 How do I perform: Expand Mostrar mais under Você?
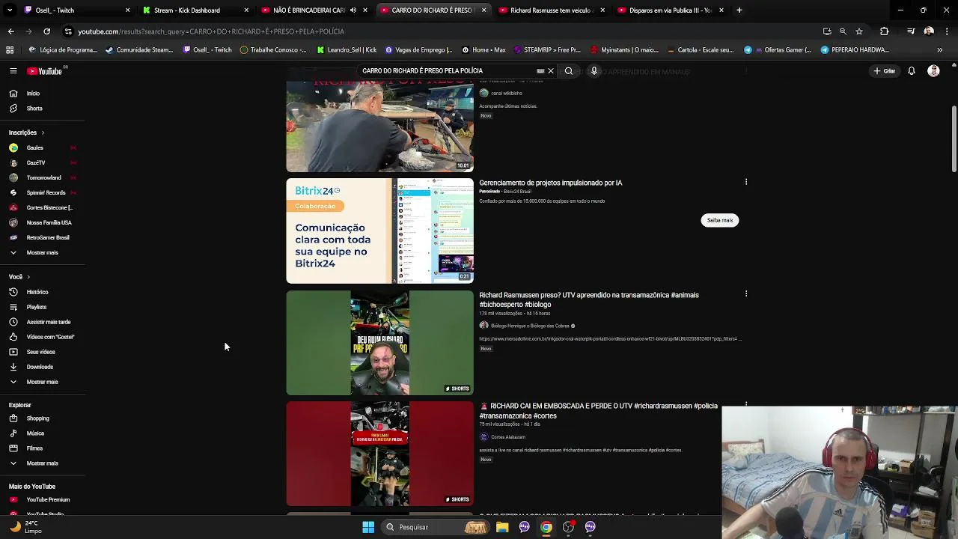tap(42, 382)
